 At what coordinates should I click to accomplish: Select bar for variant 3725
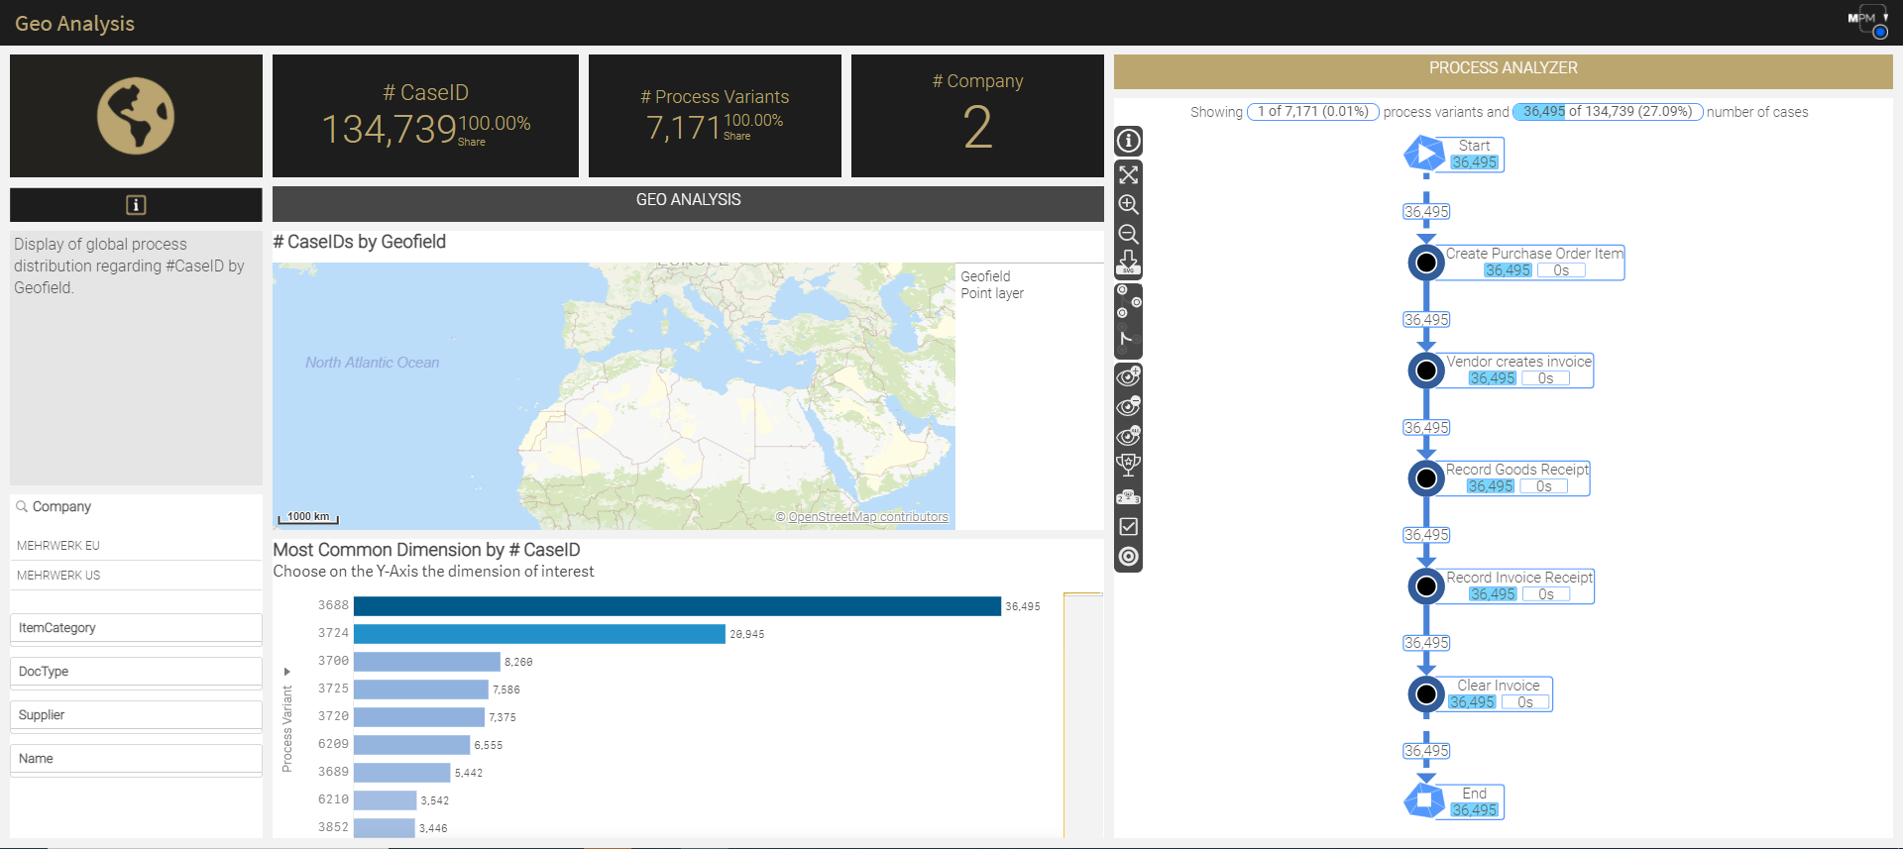(420, 690)
